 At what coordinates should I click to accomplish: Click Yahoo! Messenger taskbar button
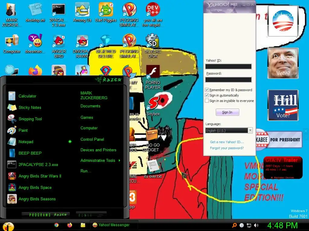(114, 225)
